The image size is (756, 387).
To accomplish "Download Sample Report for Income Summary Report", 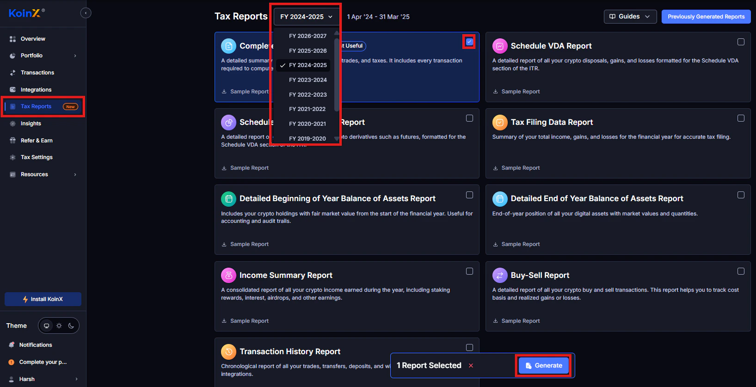I will pyautogui.click(x=245, y=321).
